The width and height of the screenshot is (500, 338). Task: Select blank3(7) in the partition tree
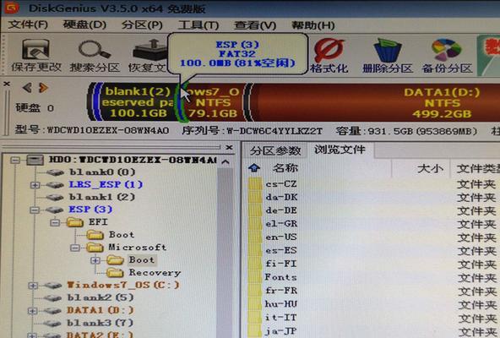coord(100,323)
